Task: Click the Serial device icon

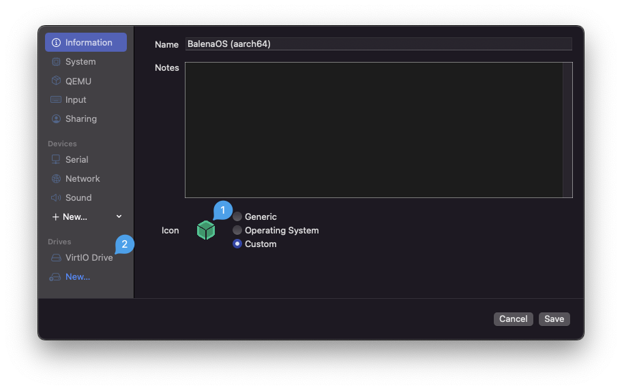Action: click(56, 159)
